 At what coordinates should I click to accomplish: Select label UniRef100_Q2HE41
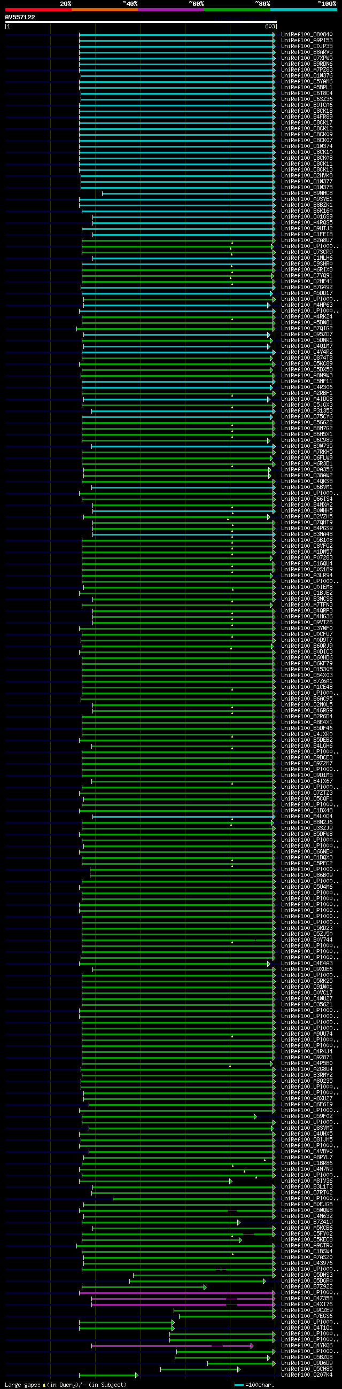pos(306,282)
